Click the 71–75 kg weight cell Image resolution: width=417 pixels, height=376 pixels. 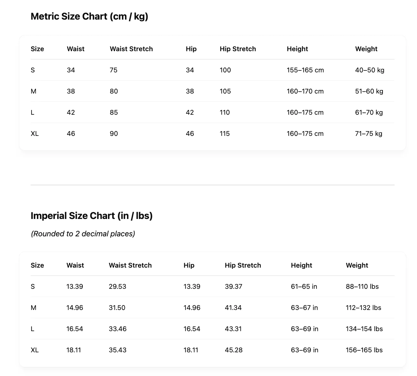coord(369,134)
